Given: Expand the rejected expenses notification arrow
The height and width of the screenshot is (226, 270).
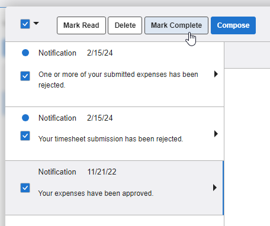Looking at the screenshot, I should pyautogui.click(x=216, y=74).
